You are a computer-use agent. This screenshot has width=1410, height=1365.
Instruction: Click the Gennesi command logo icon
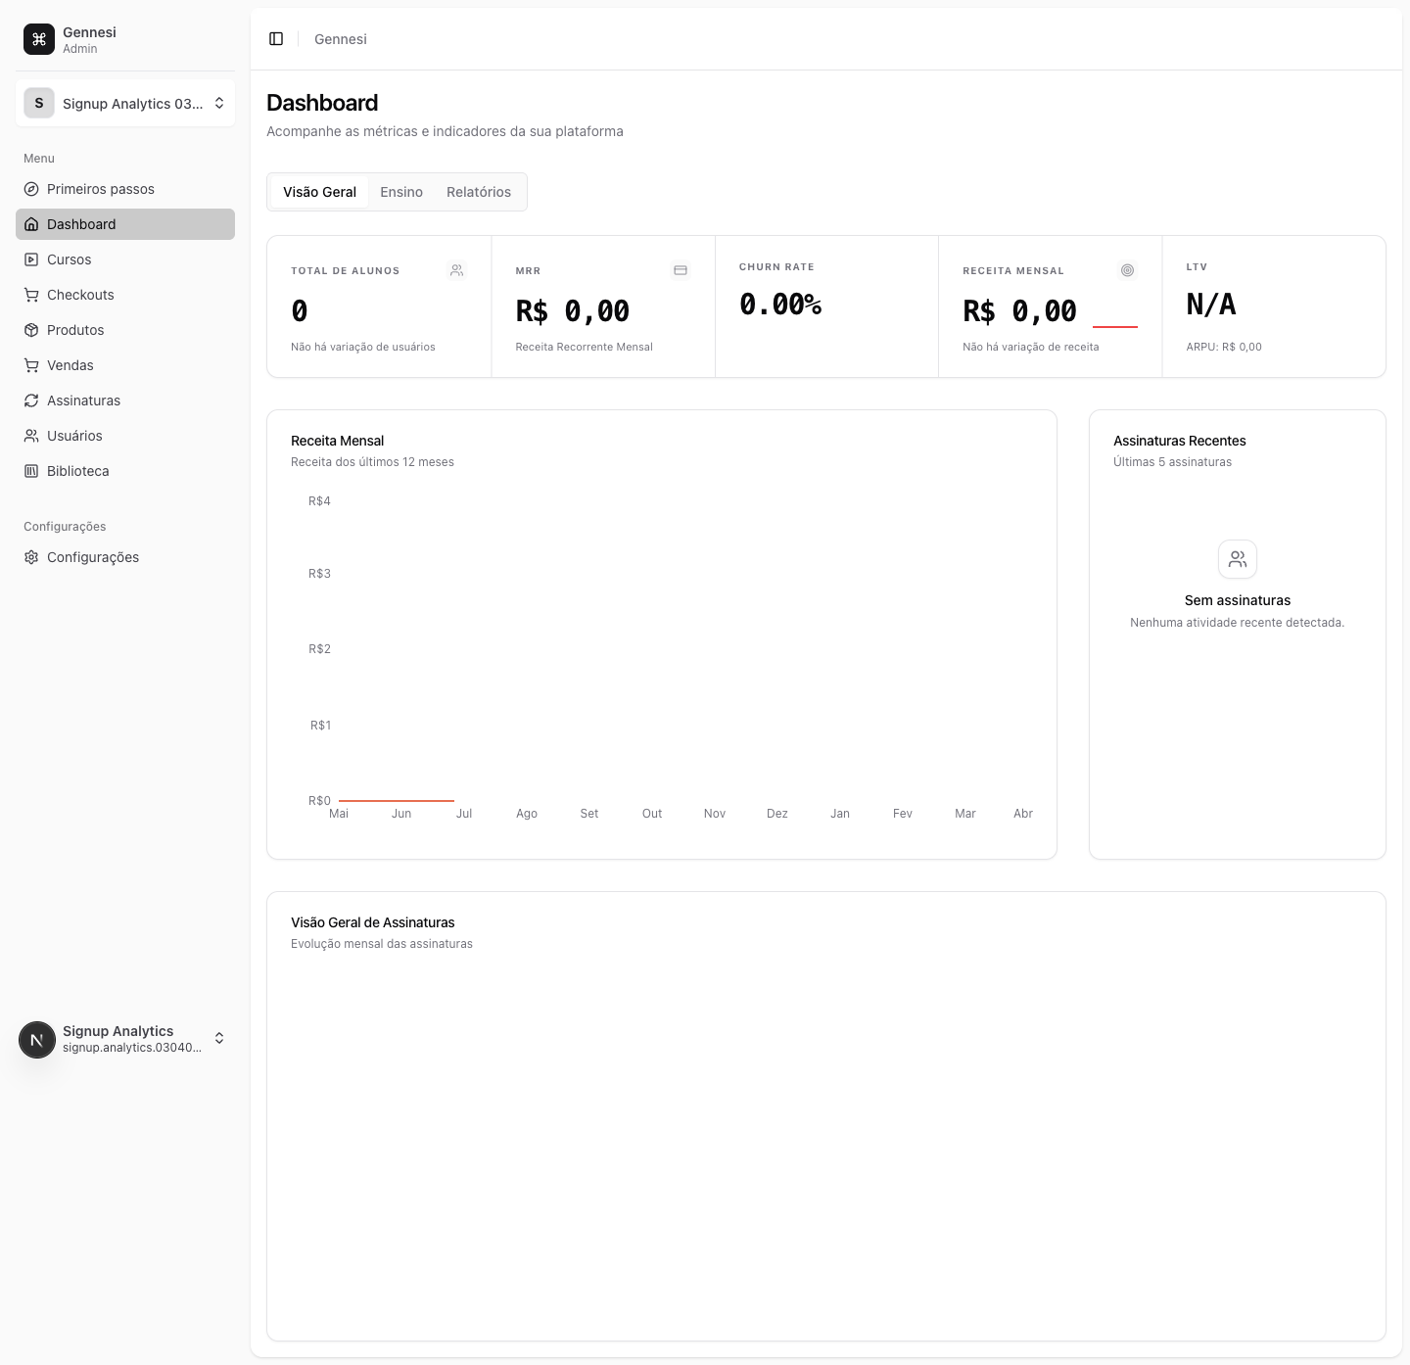click(x=39, y=39)
